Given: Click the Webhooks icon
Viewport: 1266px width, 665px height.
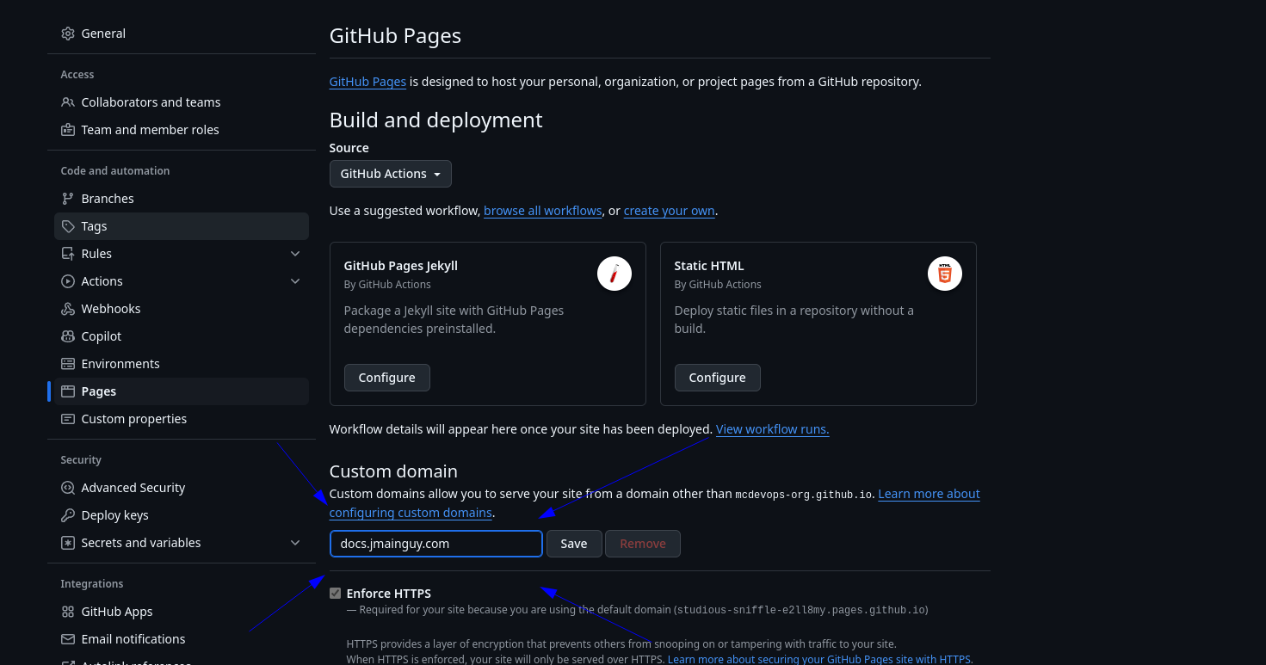Looking at the screenshot, I should coord(68,309).
